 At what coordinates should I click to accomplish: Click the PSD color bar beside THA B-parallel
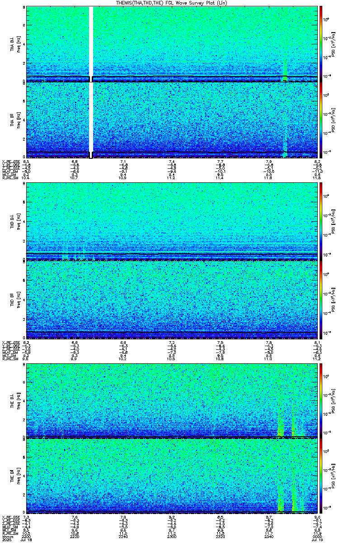tap(321, 120)
